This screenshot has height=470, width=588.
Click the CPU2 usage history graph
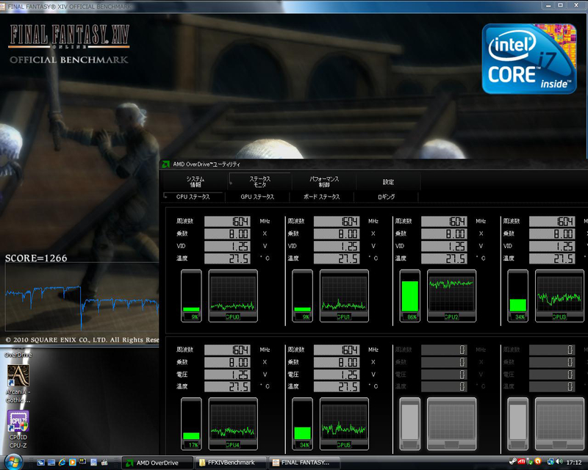click(x=451, y=296)
